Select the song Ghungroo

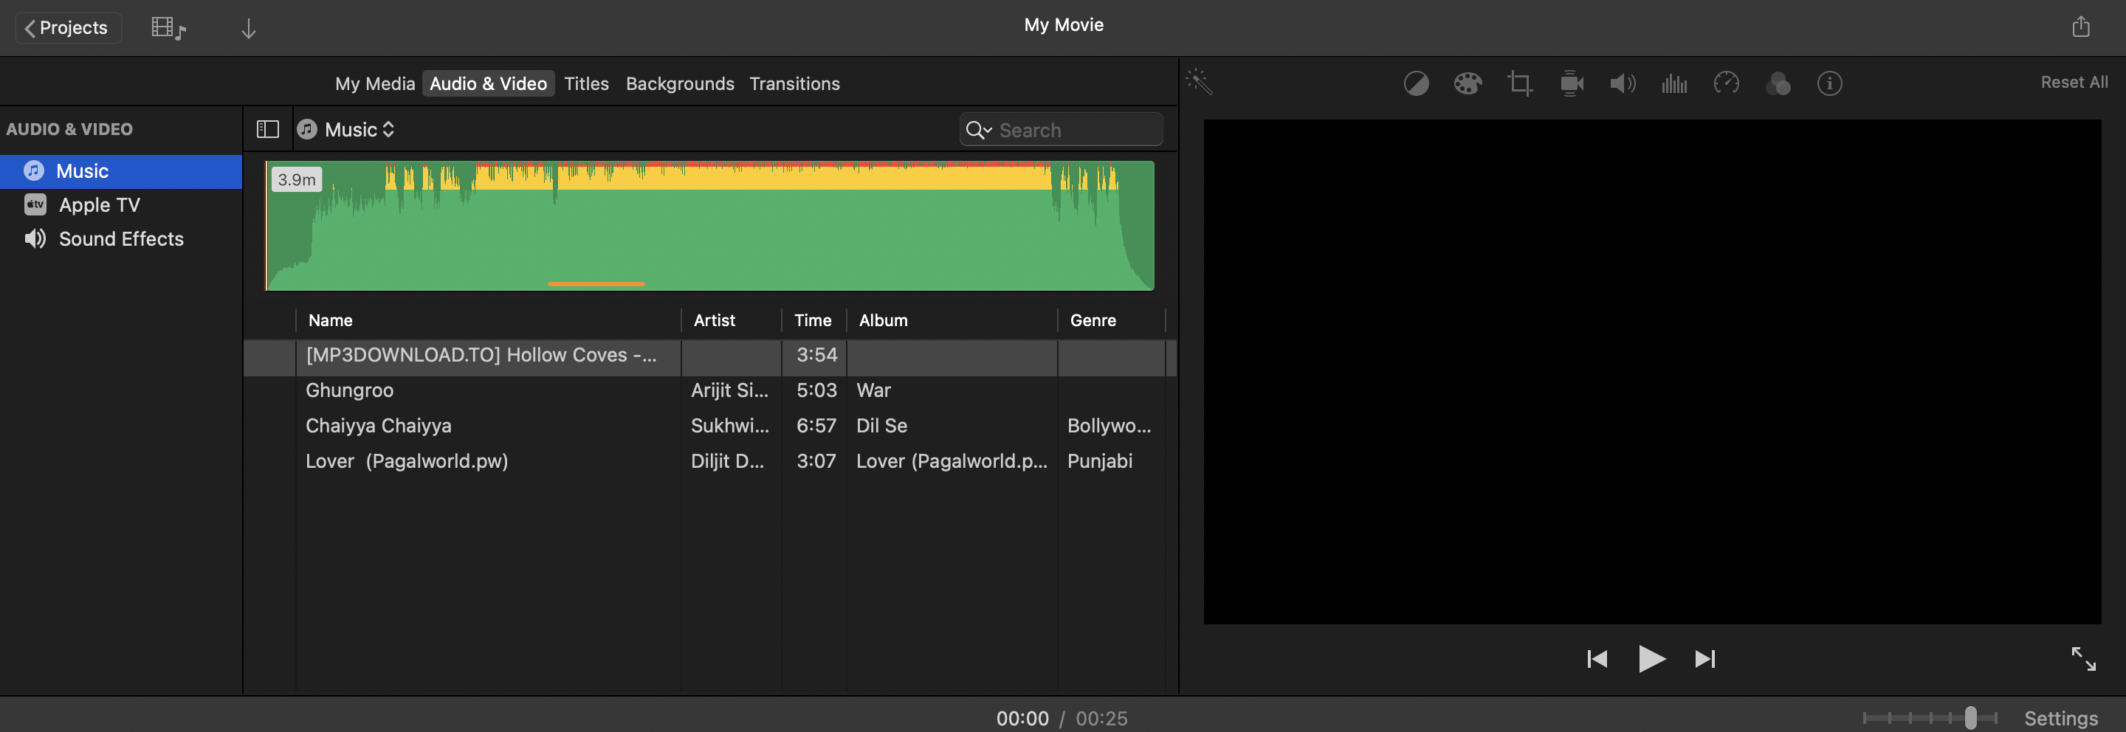[x=349, y=390]
